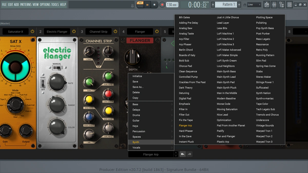Open the OPTIONS menu
This screenshot has height=173, width=308.
(x=45, y=5)
